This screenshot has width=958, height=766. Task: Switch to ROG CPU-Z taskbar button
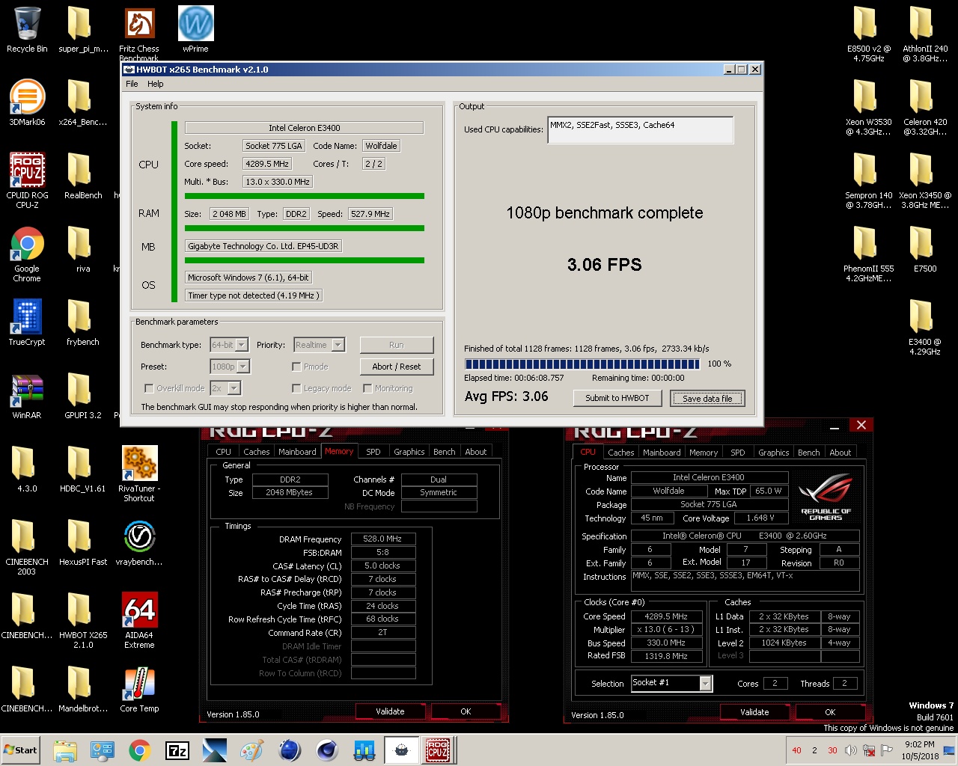click(438, 750)
